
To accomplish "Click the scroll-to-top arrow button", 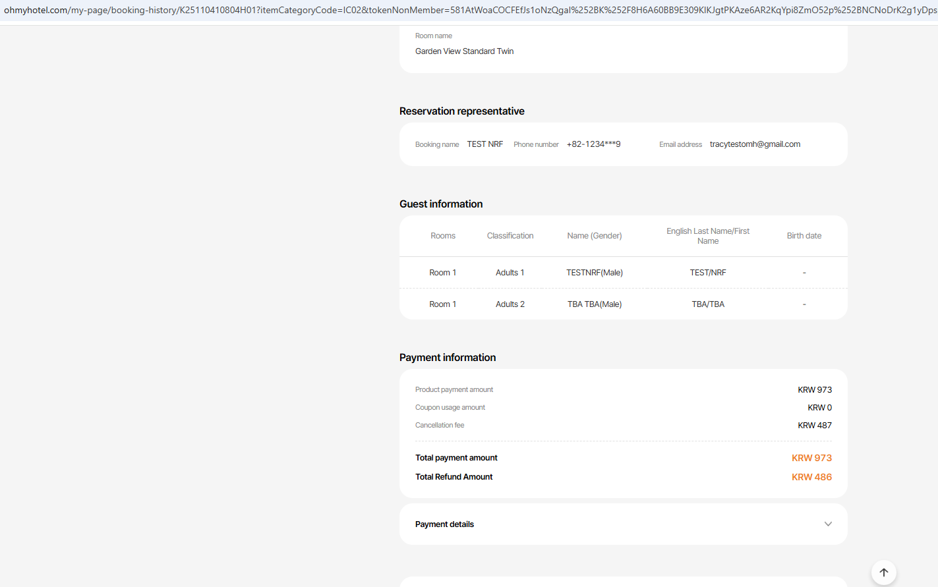I will tap(883, 573).
